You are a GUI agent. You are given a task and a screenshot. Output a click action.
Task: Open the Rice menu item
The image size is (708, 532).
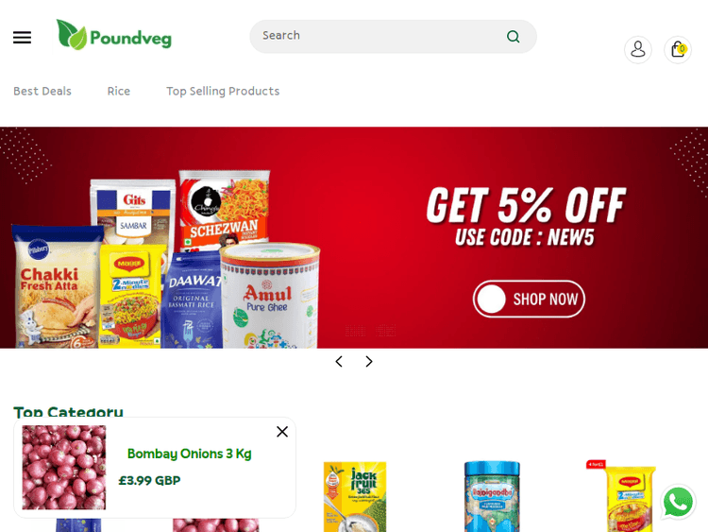point(119,92)
